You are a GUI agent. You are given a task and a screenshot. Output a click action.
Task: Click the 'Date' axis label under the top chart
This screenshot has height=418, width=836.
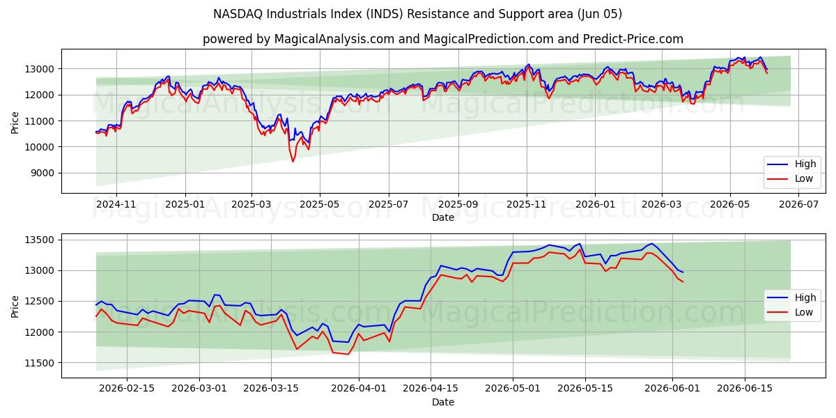(443, 217)
